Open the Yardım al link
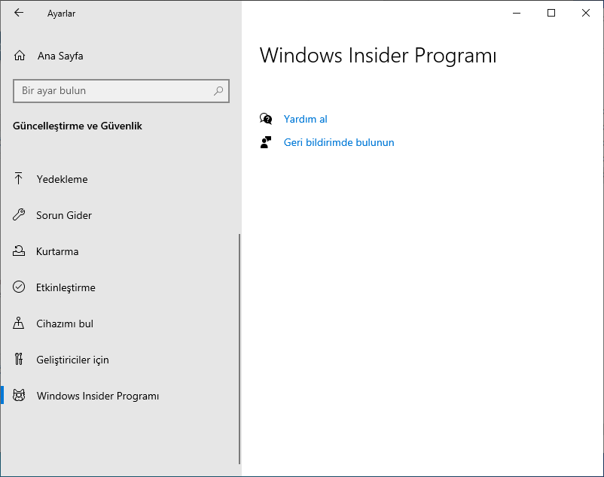 pyautogui.click(x=305, y=119)
